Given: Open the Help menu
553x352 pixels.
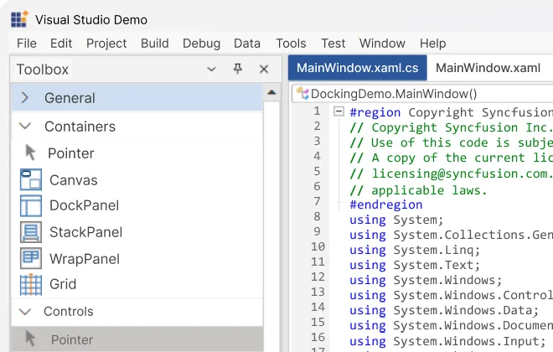Looking at the screenshot, I should 432,44.
